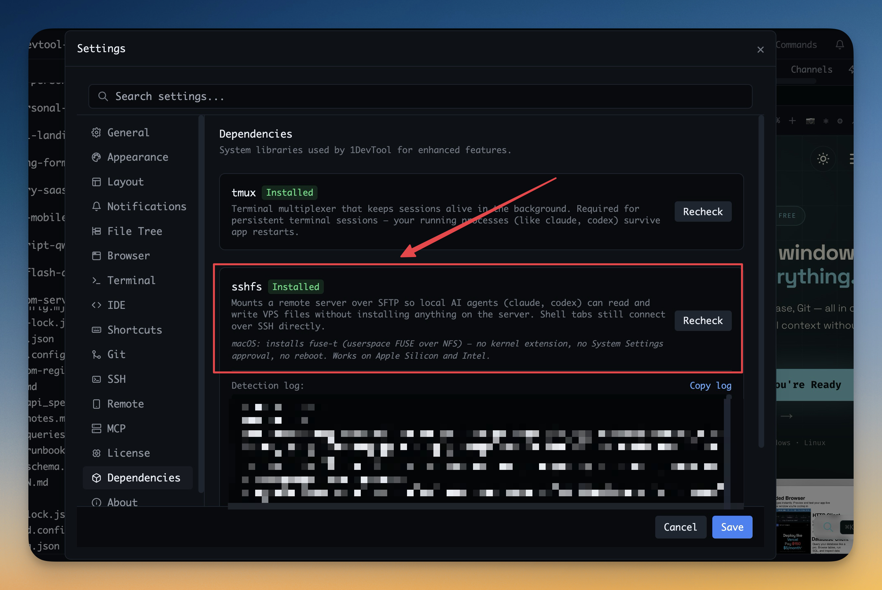882x590 pixels.
Task: Click the sun theme toggle icon
Action: coord(823,159)
